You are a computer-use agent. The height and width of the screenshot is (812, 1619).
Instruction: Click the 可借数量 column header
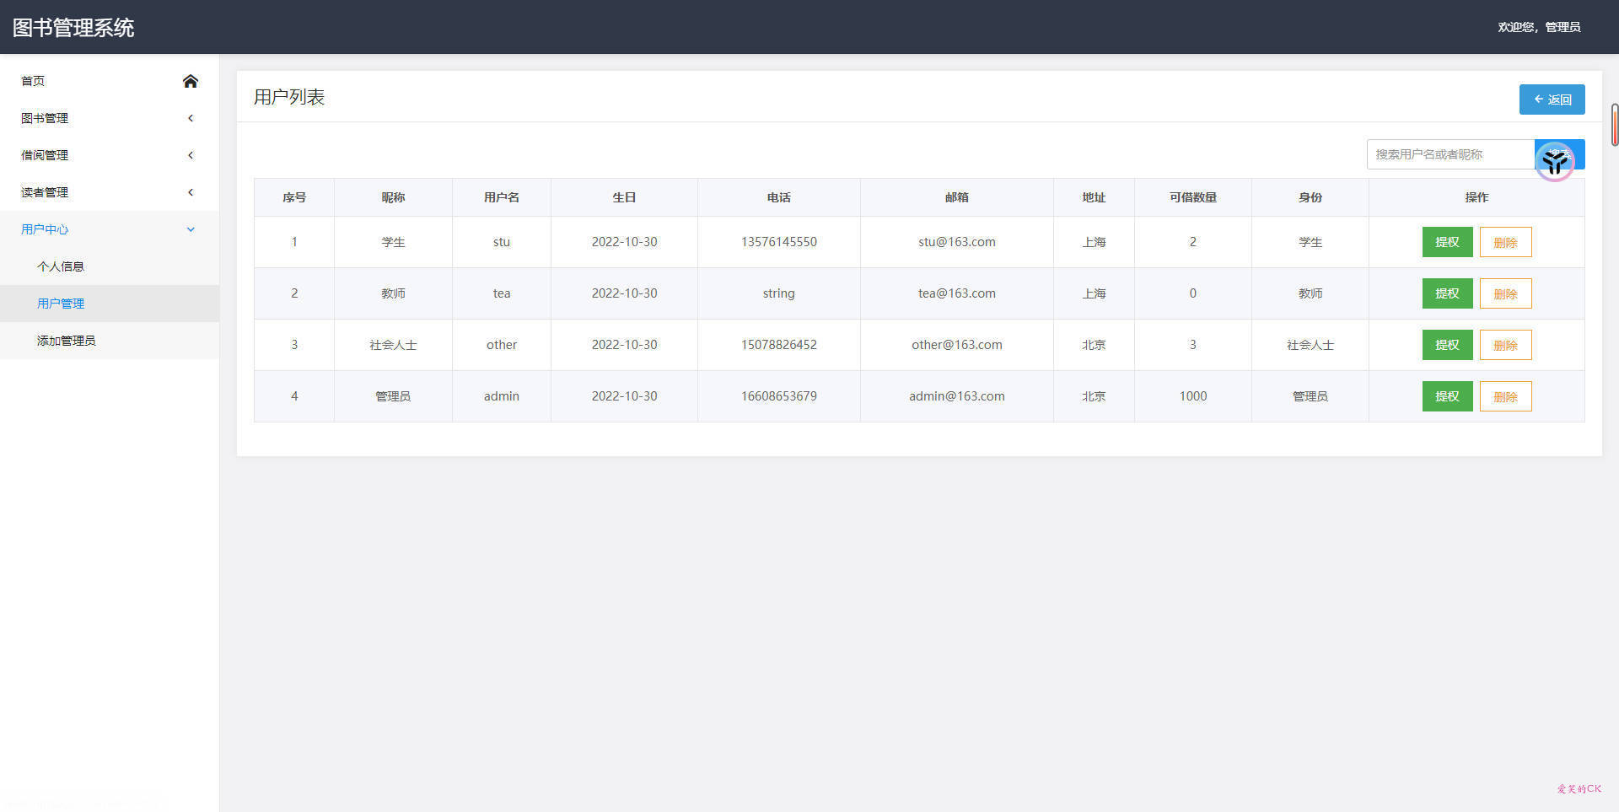point(1193,197)
